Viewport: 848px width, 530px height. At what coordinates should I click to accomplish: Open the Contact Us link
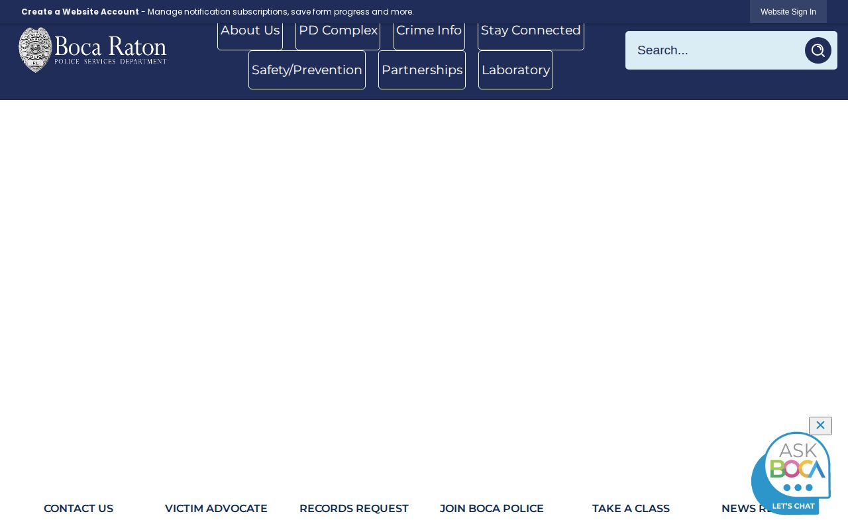coord(78,509)
